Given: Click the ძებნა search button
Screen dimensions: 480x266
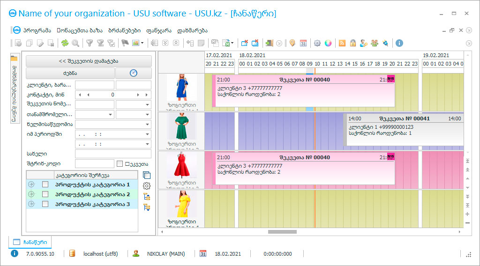Looking at the screenshot, I should point(70,74).
